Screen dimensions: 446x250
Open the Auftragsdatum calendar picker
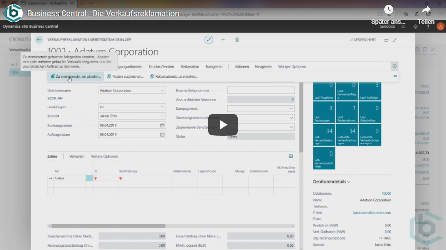coord(162,135)
